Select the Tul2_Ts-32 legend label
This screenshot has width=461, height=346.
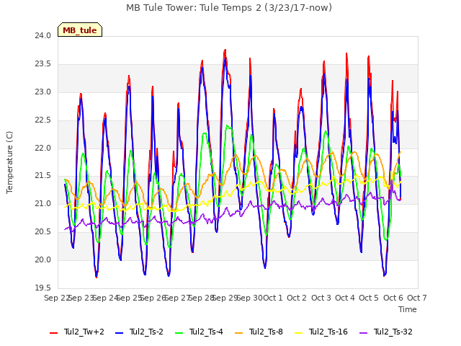click(393, 332)
